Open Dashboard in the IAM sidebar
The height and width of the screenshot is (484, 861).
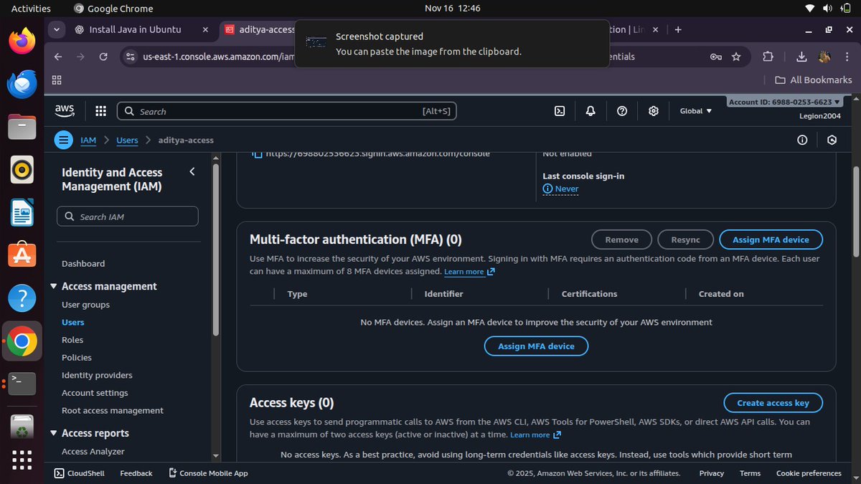pyautogui.click(x=83, y=264)
